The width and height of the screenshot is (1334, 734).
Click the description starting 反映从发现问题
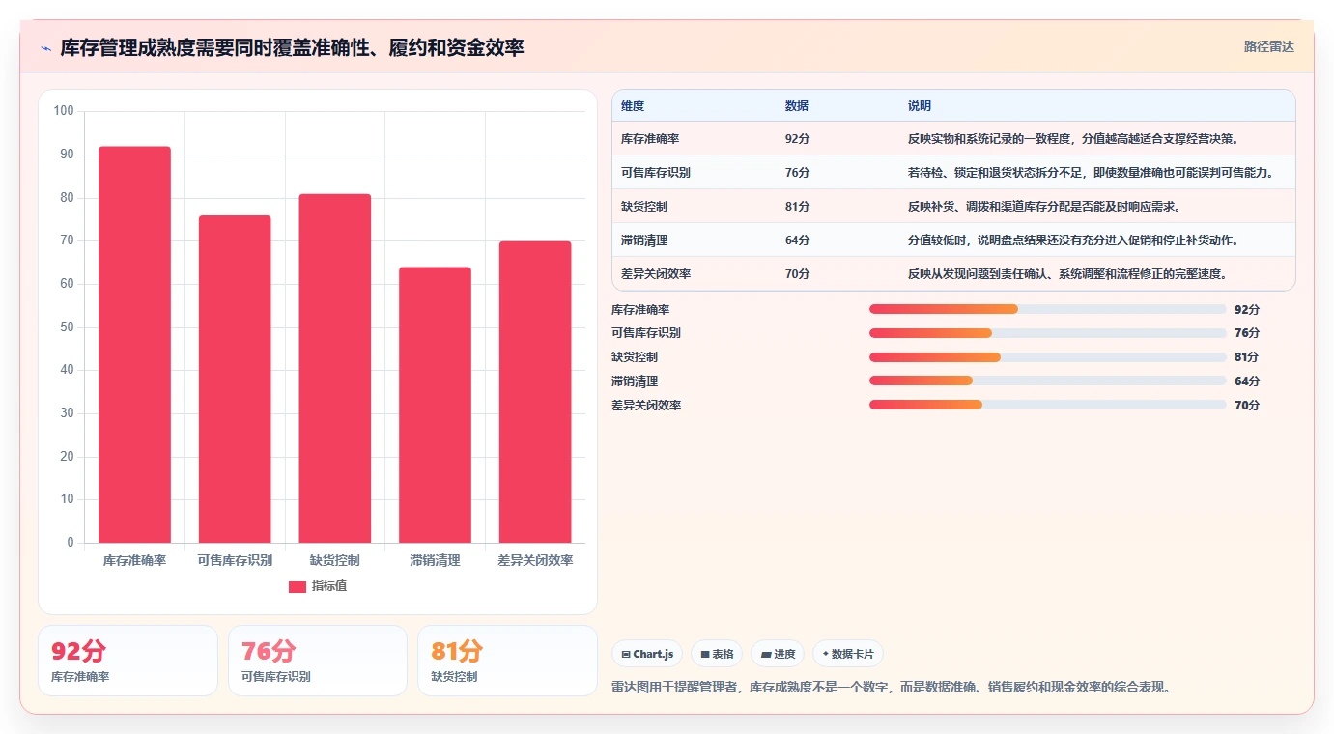point(1067,274)
